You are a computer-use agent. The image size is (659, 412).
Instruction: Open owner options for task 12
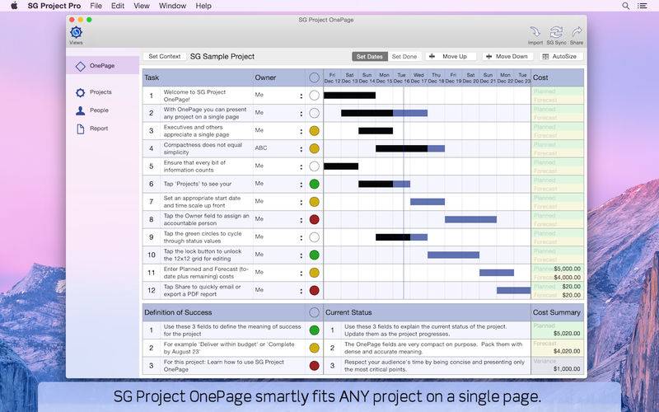[x=301, y=291]
